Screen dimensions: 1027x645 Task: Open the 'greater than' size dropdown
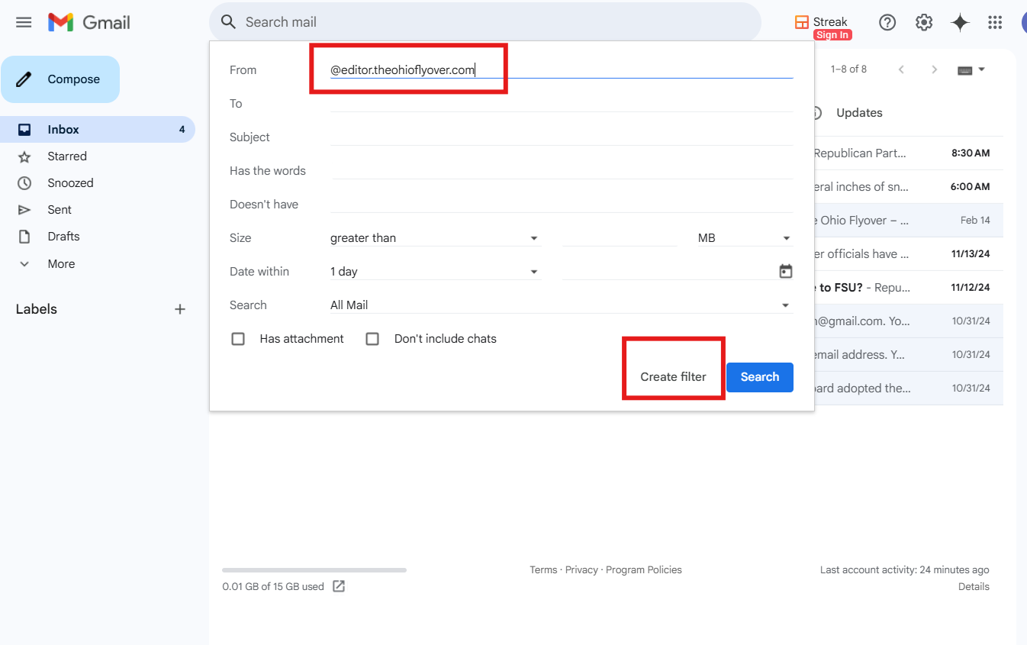tap(436, 238)
